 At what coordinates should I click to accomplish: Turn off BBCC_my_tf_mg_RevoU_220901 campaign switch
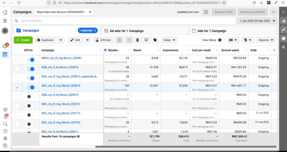pos(31,60)
